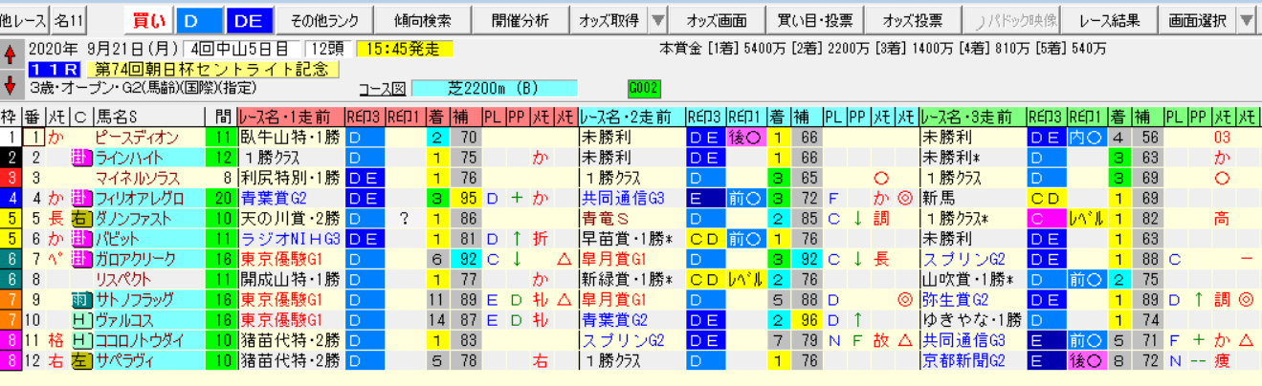
Task: Click the 間 column header
Action: click(222, 118)
